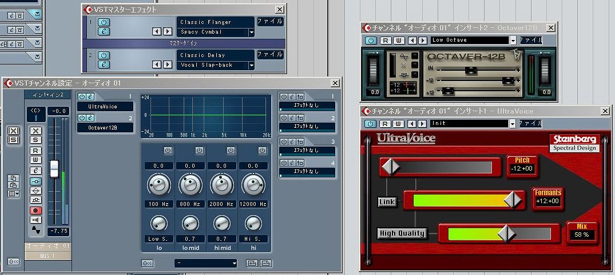Open ファイル menu in Classic Flanger row
The image size is (615, 275).
click(x=270, y=22)
